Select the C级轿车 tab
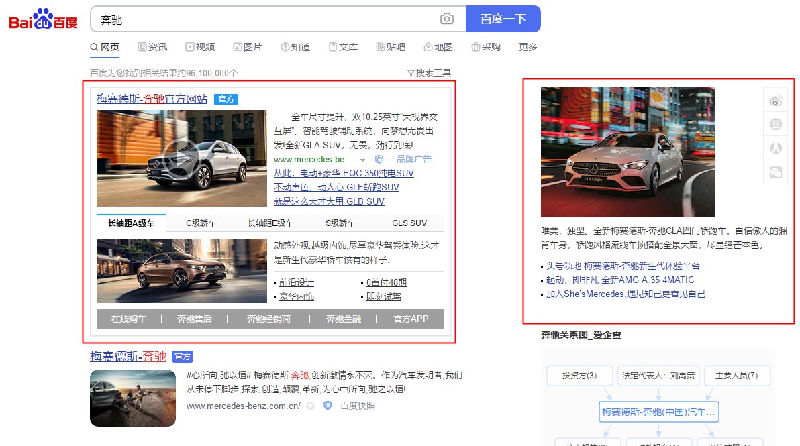800x446 pixels. click(201, 223)
